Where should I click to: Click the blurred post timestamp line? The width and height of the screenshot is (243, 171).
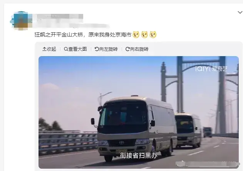72,25
